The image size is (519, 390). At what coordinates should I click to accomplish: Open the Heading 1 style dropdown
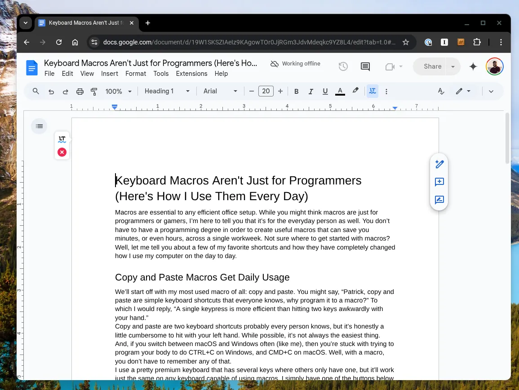click(x=167, y=91)
